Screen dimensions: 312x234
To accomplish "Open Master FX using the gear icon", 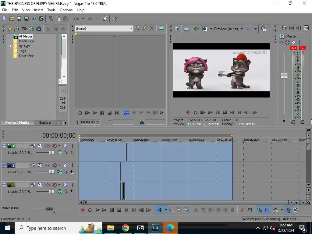I will pos(287,42).
